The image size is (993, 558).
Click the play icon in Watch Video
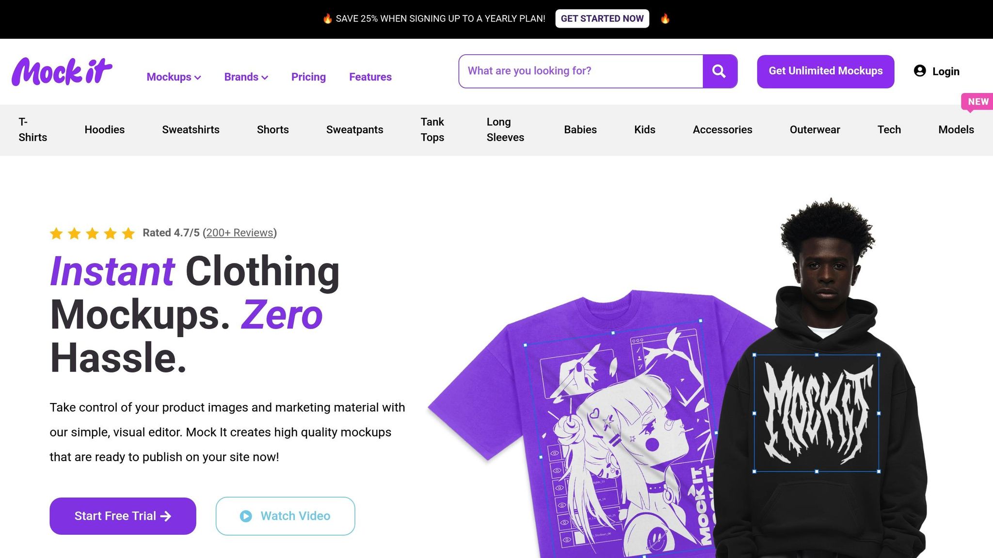[x=246, y=516]
